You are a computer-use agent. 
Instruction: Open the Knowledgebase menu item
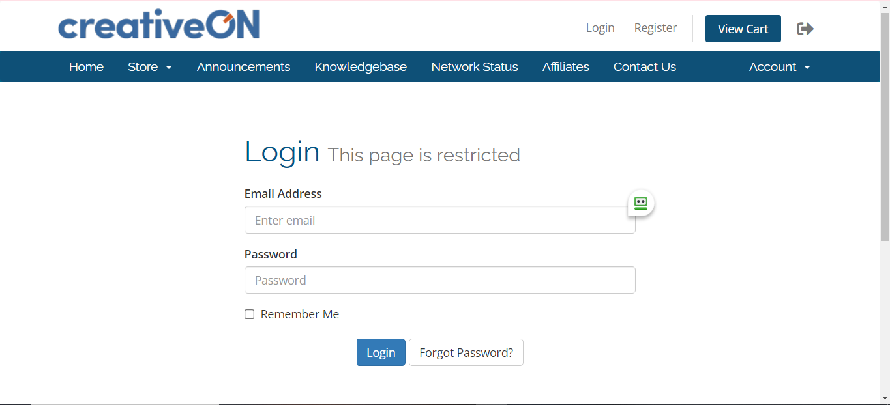pos(361,67)
